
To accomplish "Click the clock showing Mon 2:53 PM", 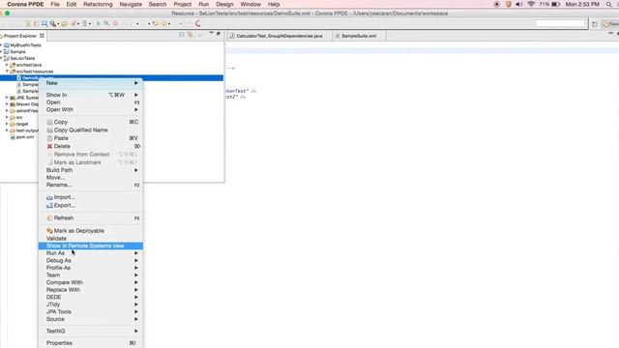I will [x=582, y=4].
